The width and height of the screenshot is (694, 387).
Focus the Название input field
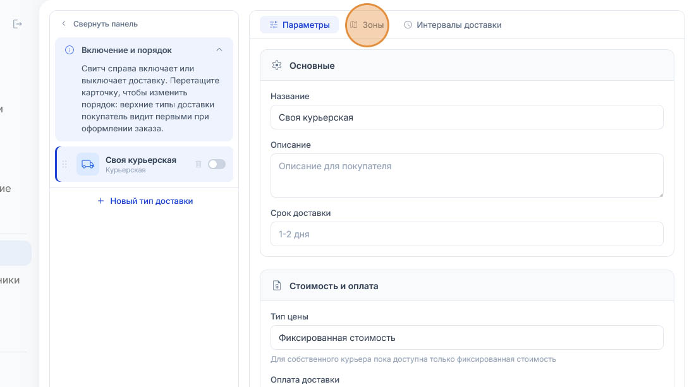466,117
